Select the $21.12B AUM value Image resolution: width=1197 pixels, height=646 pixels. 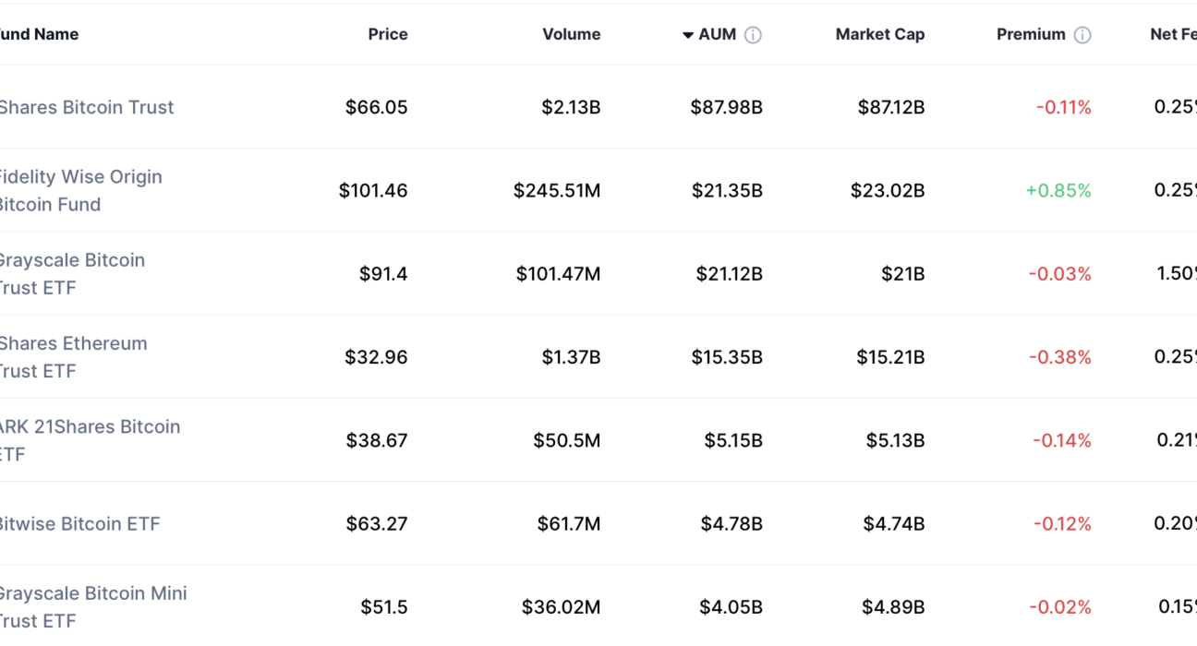(x=730, y=273)
